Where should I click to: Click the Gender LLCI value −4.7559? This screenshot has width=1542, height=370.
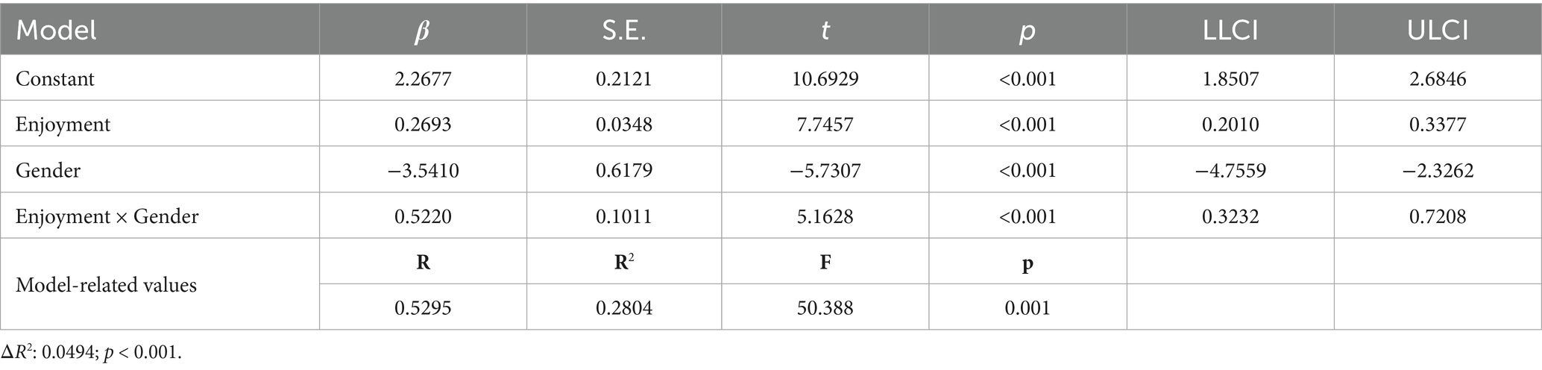(1230, 170)
